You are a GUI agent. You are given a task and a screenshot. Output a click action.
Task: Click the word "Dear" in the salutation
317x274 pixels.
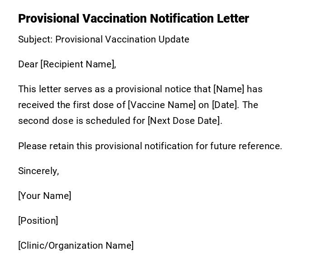[28, 64]
